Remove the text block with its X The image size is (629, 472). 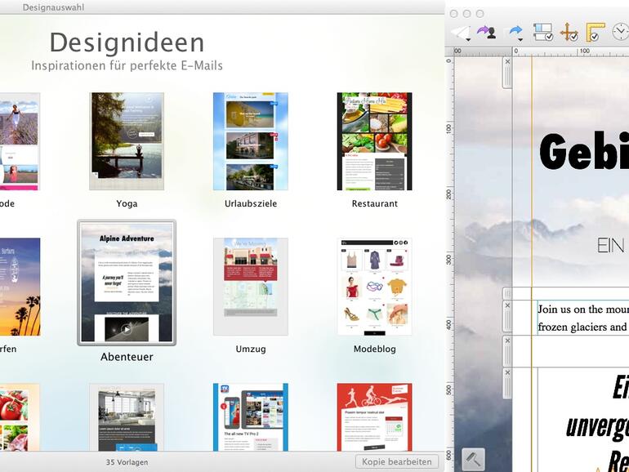507,305
